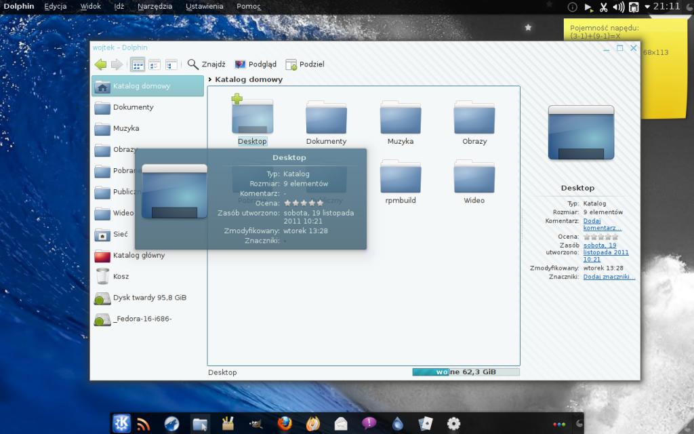Viewport: 694px width, 434px height.
Task: Open system settings gear in dock
Action: pyautogui.click(x=453, y=424)
